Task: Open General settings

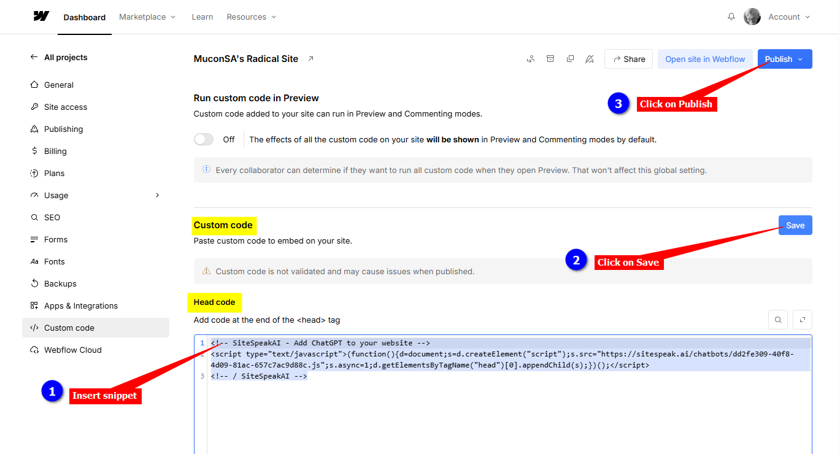Action: click(96, 85)
